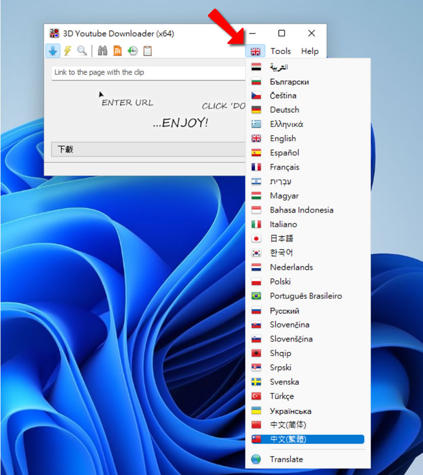The height and width of the screenshot is (475, 423).
Task: Choose Українська language
Action: click(308, 411)
